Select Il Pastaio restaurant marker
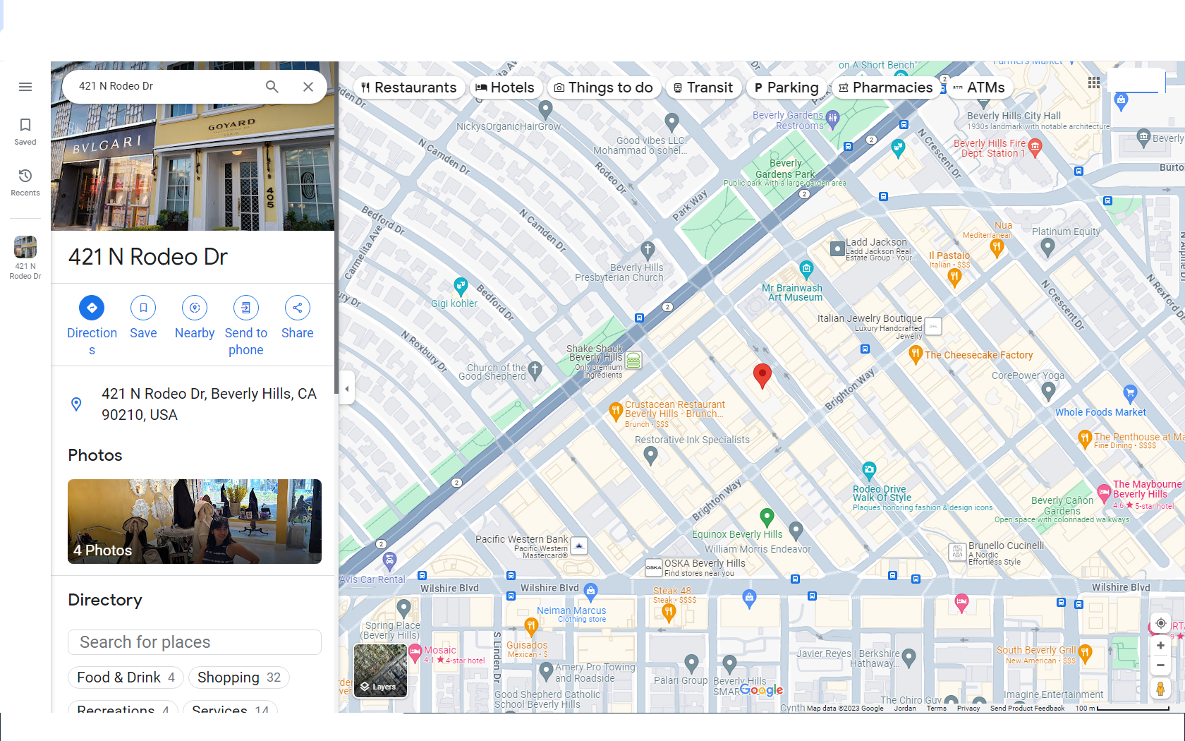This screenshot has width=1185, height=741. [954, 277]
